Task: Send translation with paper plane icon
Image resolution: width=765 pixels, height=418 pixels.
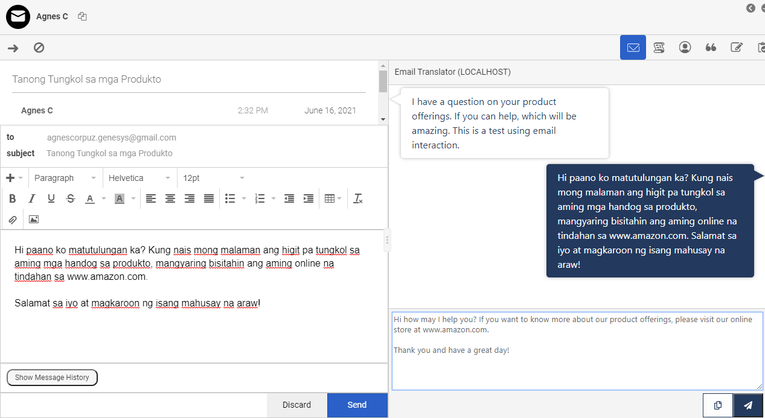Action: click(748, 405)
